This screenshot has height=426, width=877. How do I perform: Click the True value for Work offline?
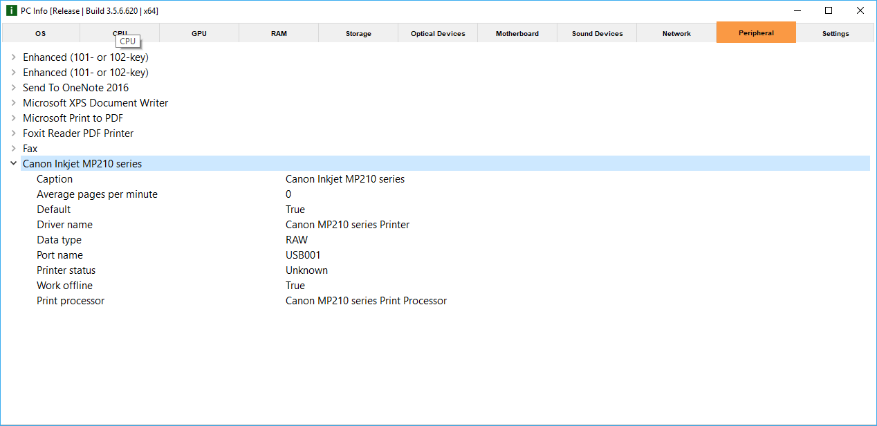(x=295, y=286)
